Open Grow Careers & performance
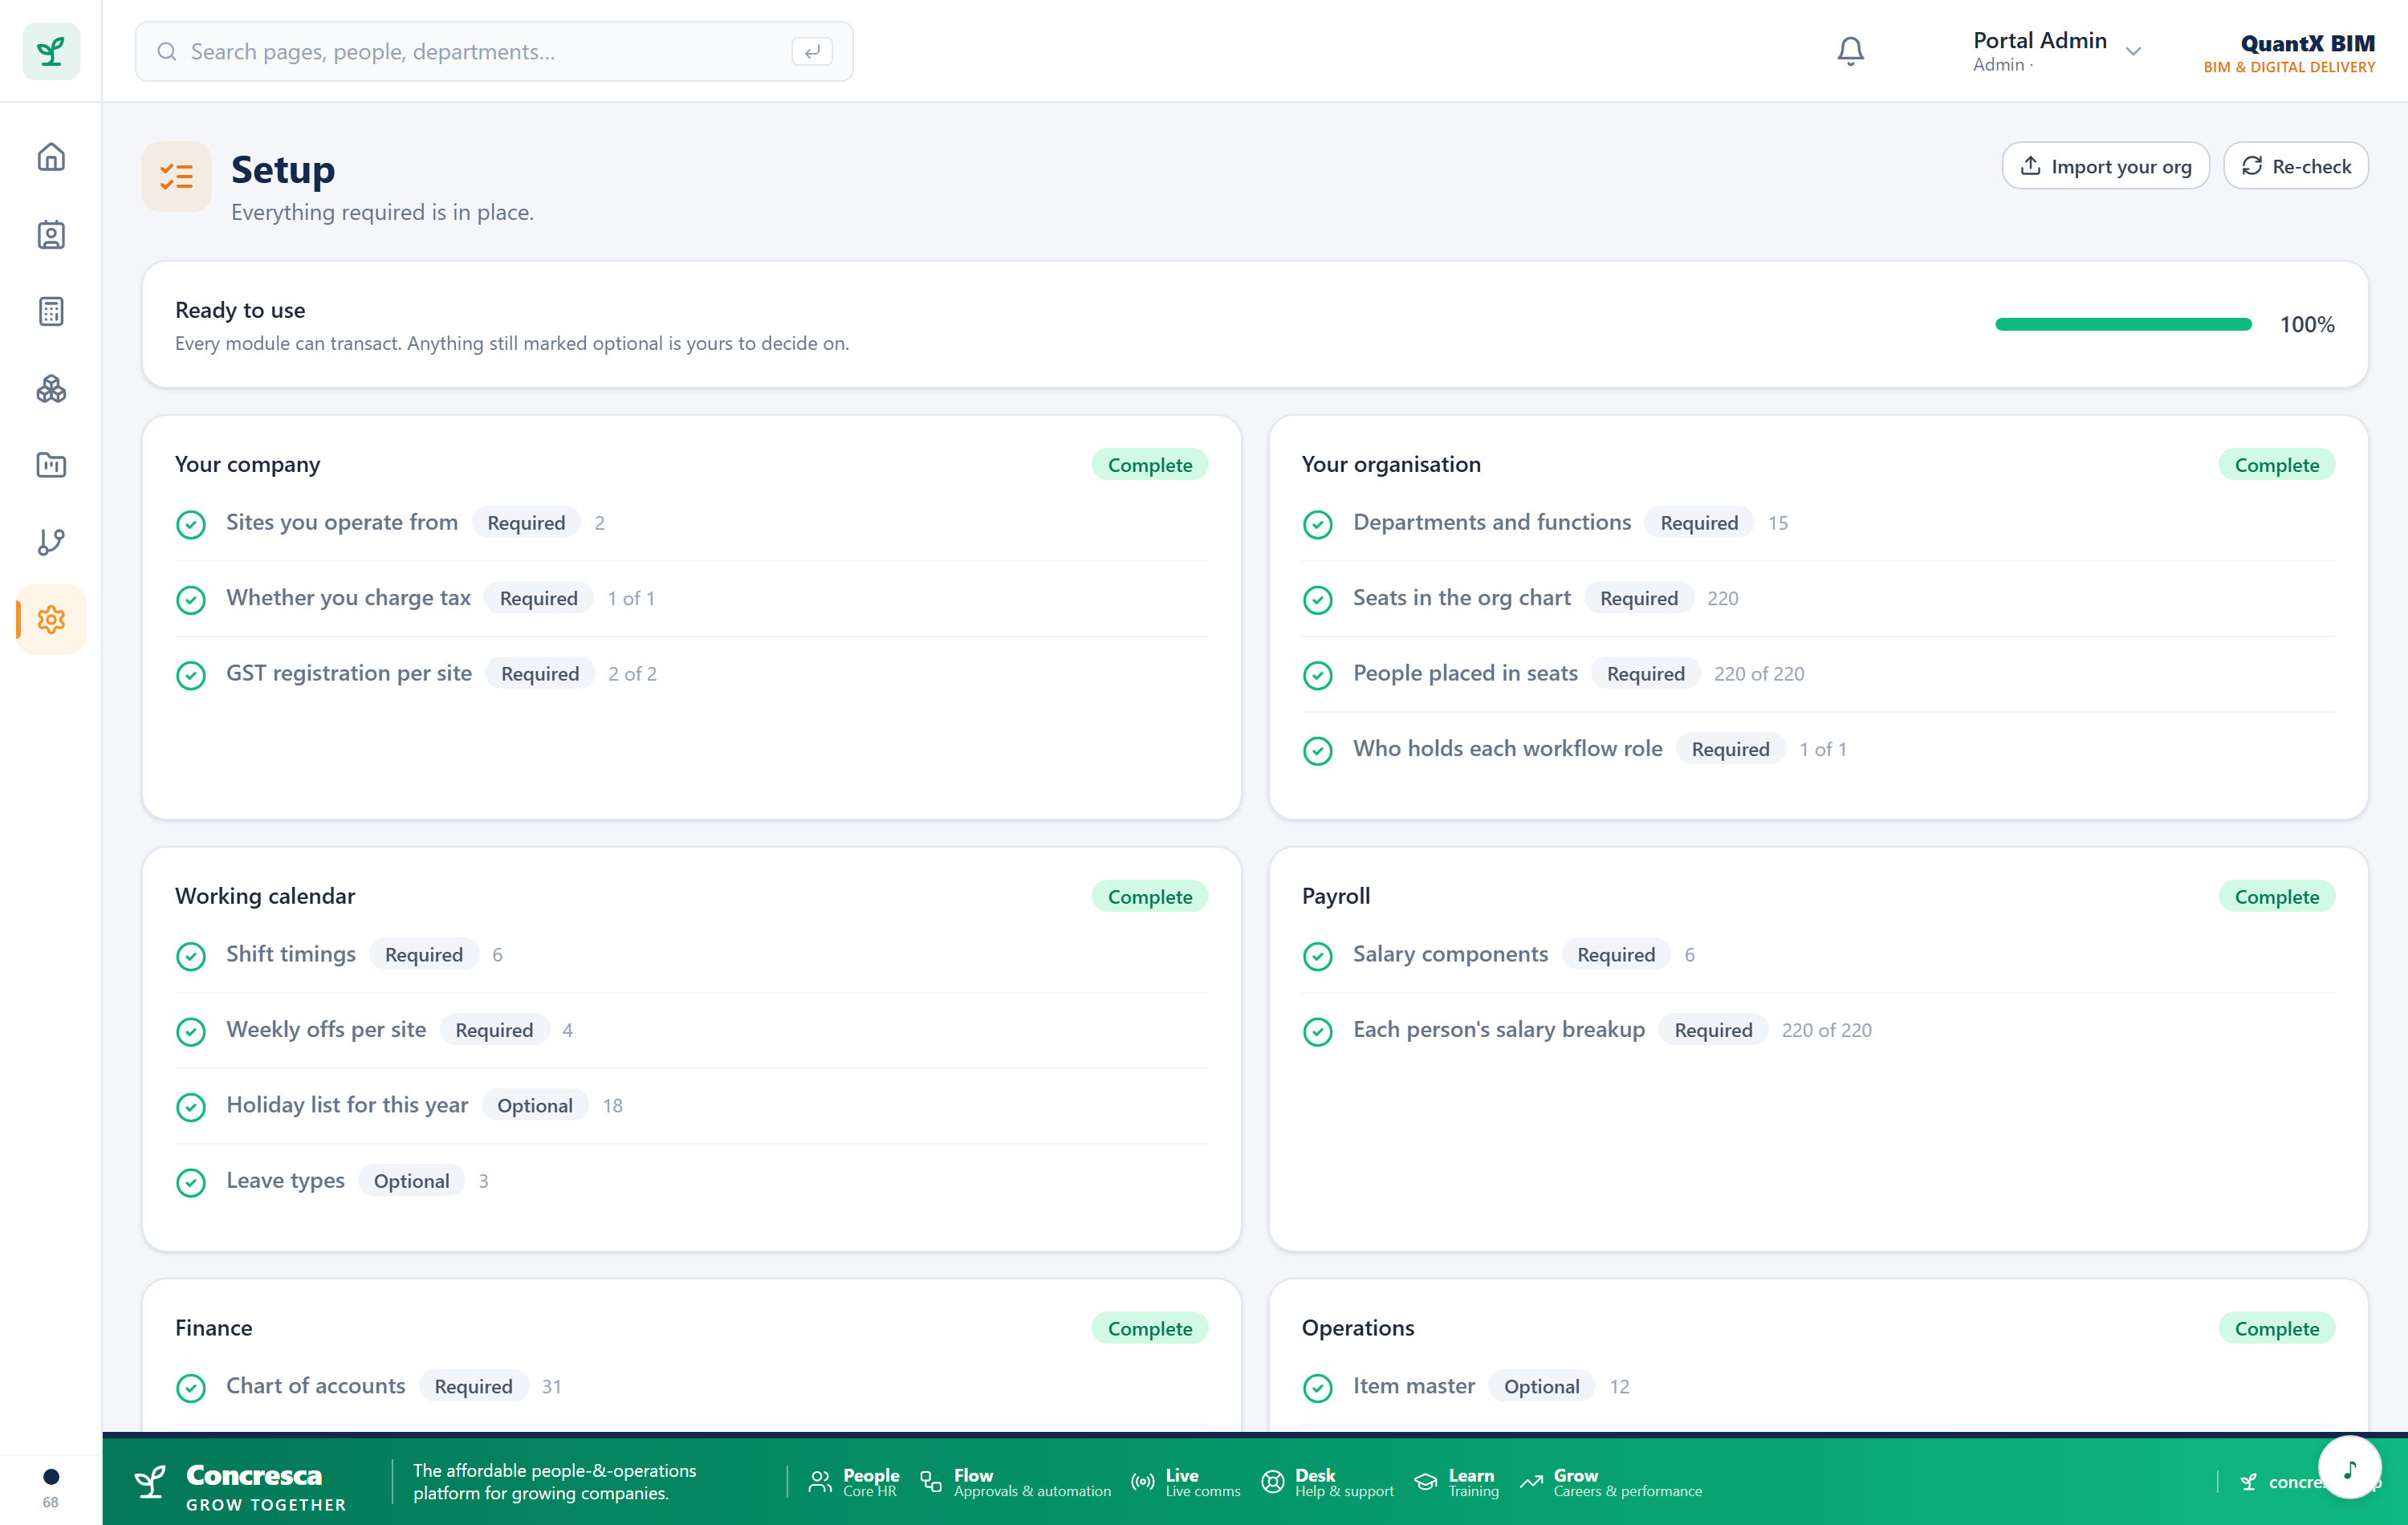Viewport: 2408px width, 1525px height. (1611, 1482)
